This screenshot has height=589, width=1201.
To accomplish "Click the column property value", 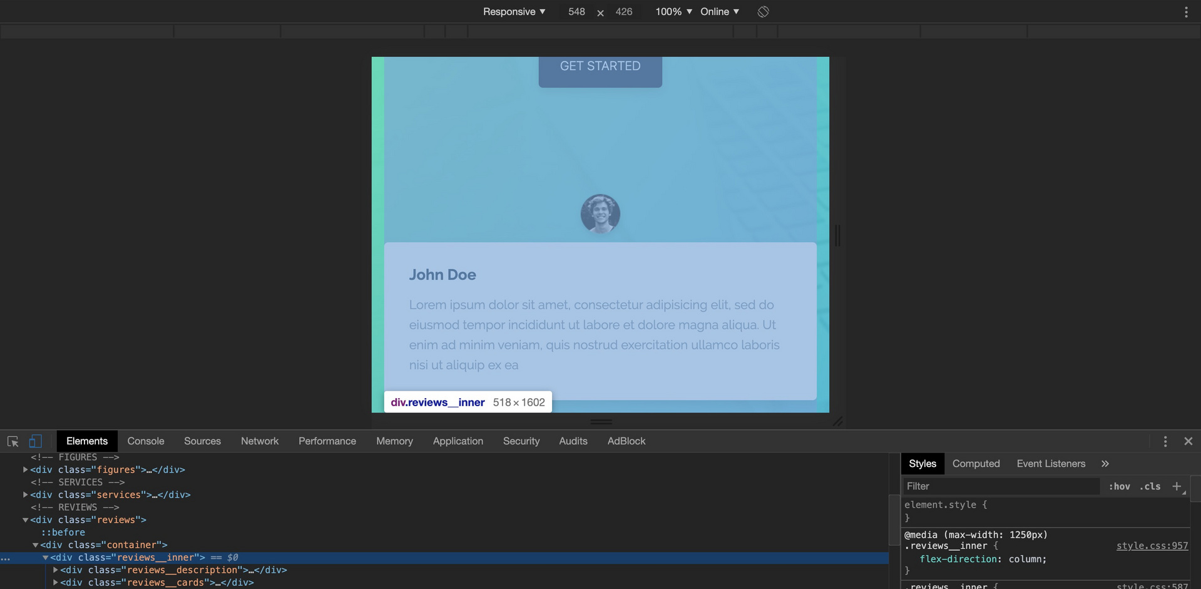I will coord(1025,559).
